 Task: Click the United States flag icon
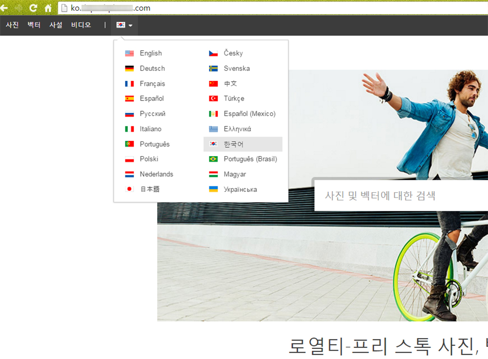pyautogui.click(x=129, y=53)
